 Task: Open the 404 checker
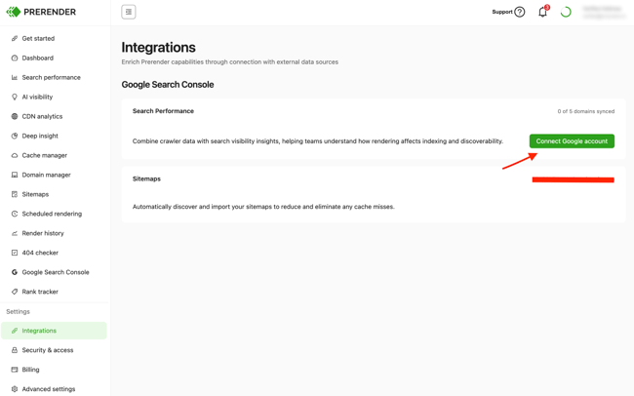click(x=40, y=253)
